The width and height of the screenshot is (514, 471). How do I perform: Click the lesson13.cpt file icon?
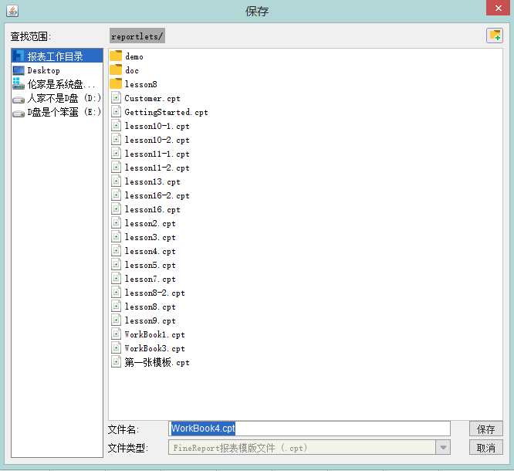(116, 181)
